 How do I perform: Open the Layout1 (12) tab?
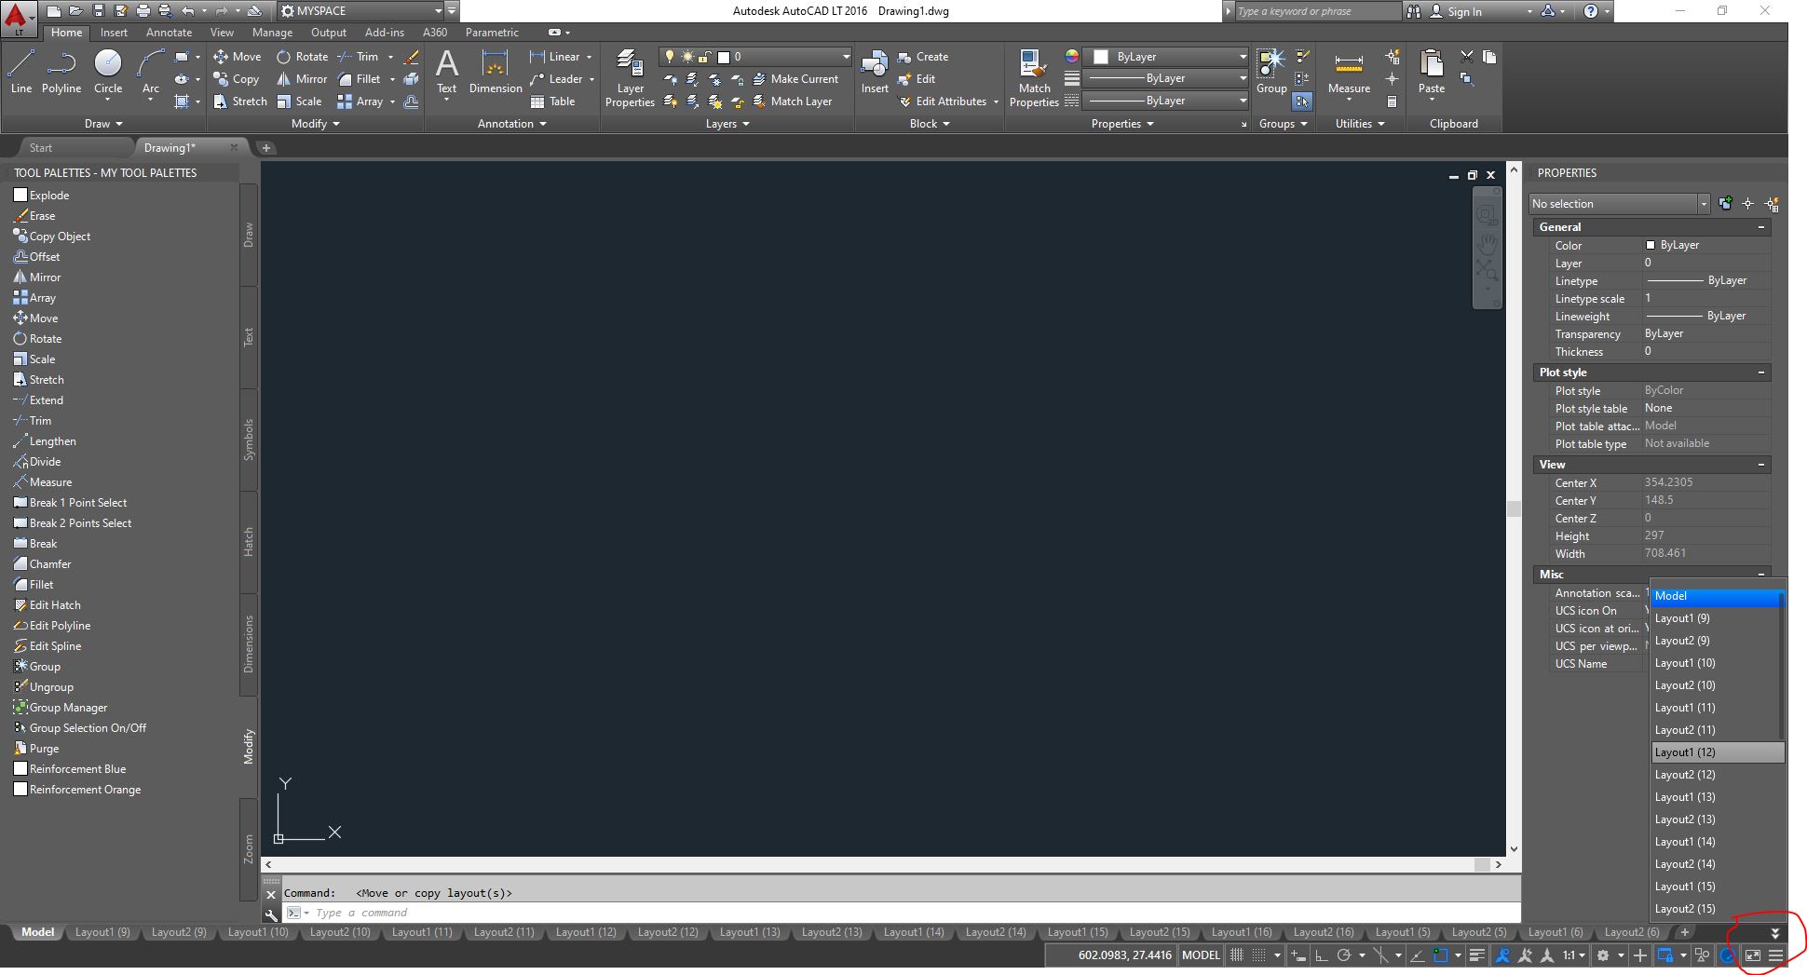click(x=585, y=931)
